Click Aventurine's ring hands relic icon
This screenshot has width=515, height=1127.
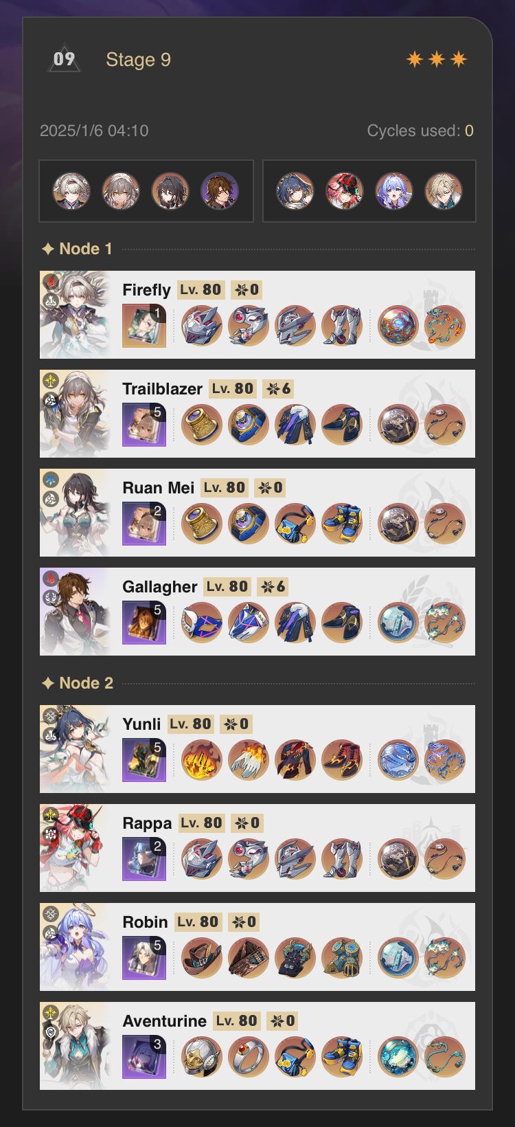[249, 1057]
